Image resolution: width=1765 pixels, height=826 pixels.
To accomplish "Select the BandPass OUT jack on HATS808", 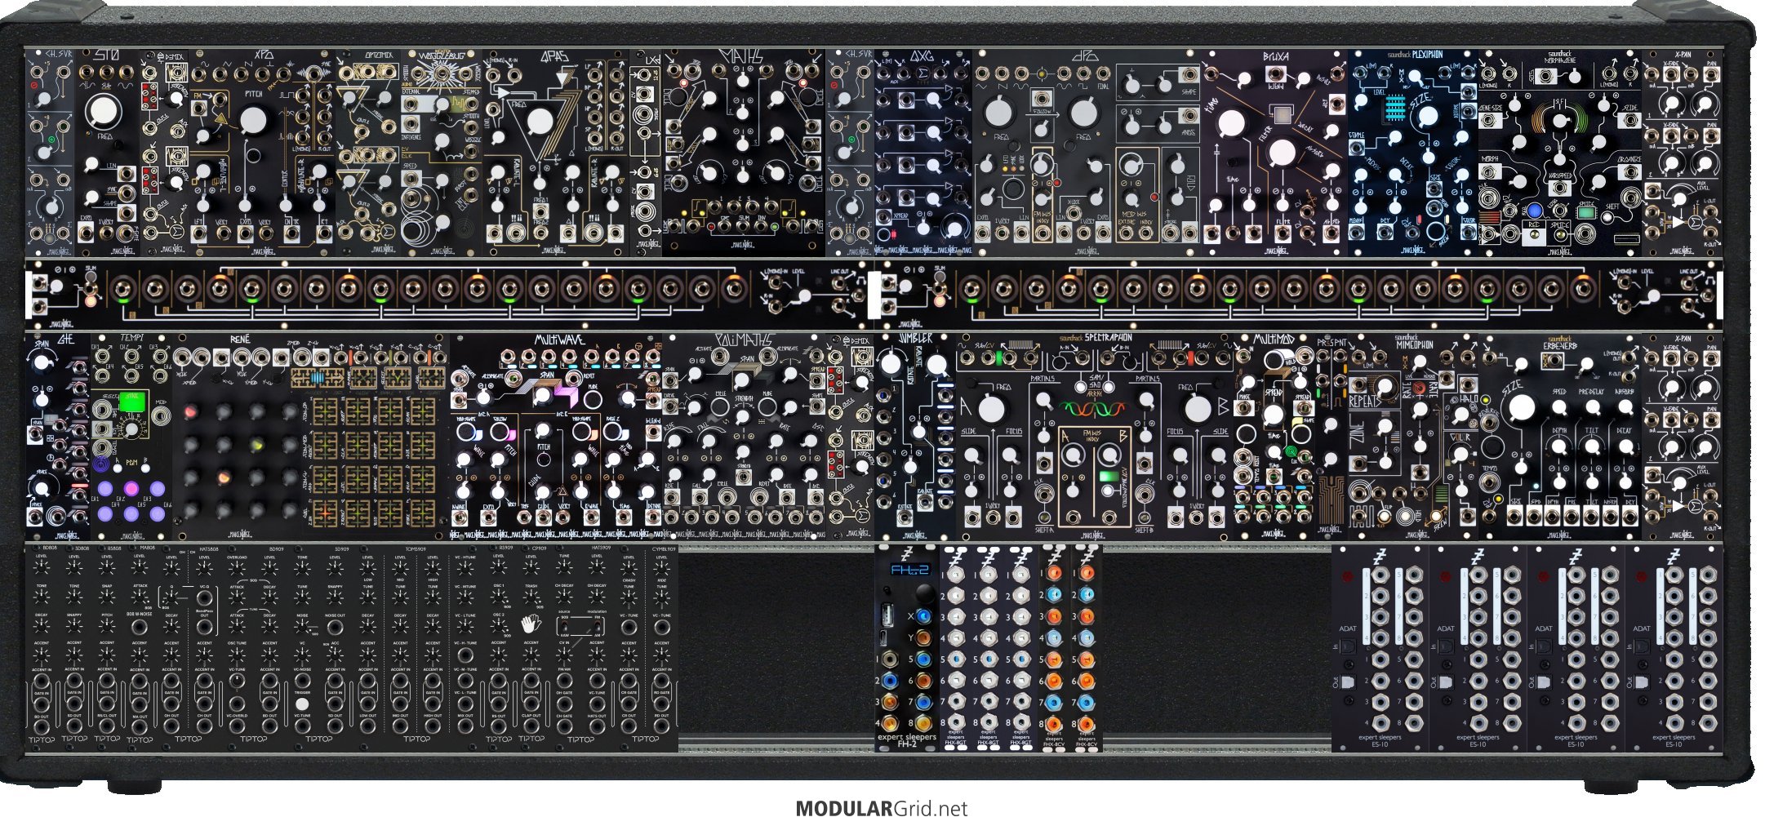I will pyautogui.click(x=204, y=627).
